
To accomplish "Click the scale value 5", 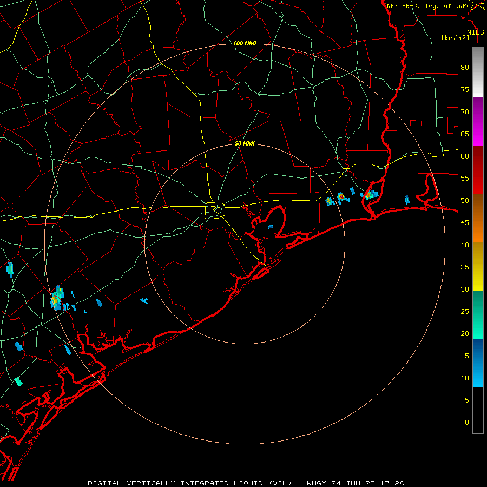I will click(467, 400).
